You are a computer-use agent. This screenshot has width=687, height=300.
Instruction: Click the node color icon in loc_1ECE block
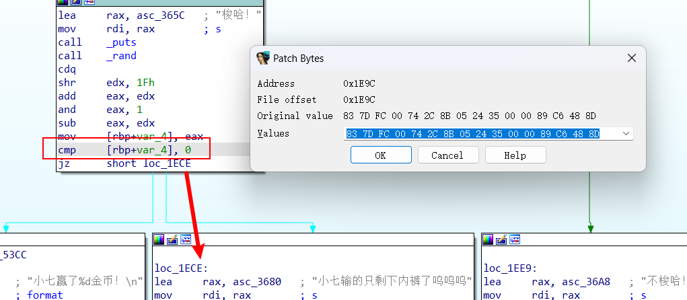pos(159,239)
